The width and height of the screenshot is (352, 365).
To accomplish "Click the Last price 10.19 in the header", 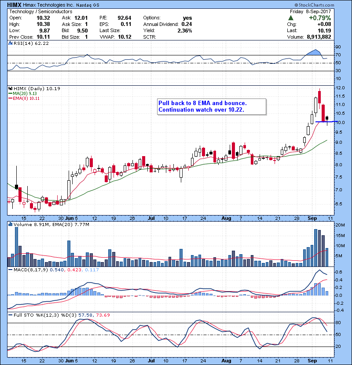I will 325,30.
